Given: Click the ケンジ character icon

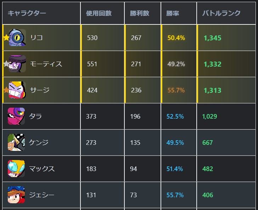Looking at the screenshot, I should 16,142.
